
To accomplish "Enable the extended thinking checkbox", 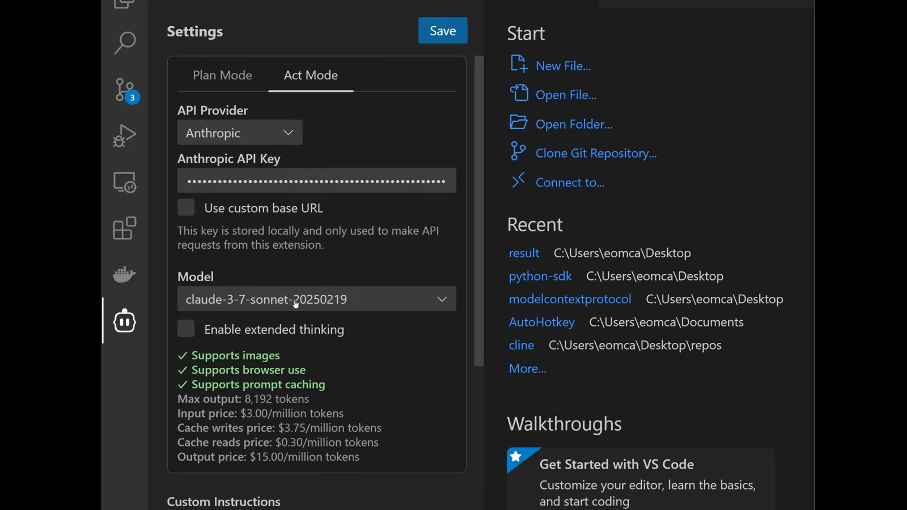I will point(186,329).
